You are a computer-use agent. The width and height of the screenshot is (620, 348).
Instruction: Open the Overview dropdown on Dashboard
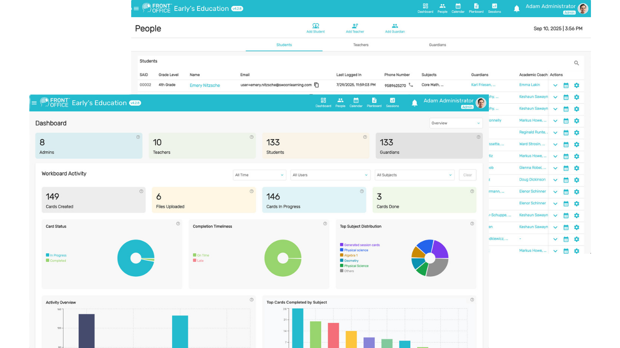point(456,123)
